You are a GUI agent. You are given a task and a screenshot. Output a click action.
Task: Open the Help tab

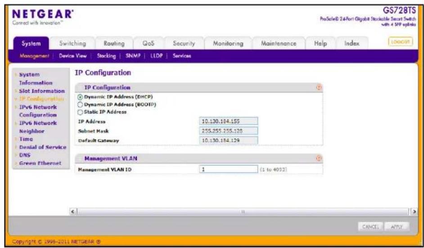(x=320, y=43)
